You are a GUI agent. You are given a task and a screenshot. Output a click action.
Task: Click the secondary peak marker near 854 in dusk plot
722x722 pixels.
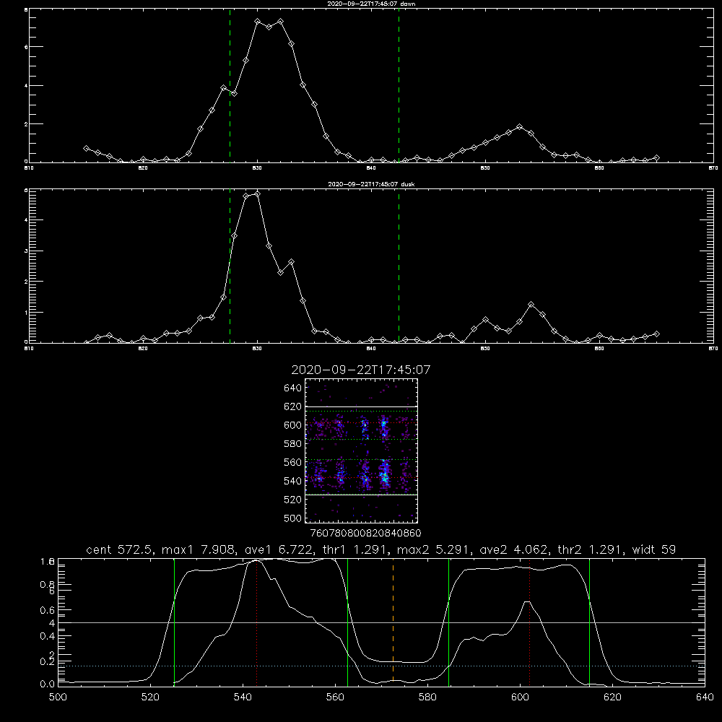(x=531, y=305)
